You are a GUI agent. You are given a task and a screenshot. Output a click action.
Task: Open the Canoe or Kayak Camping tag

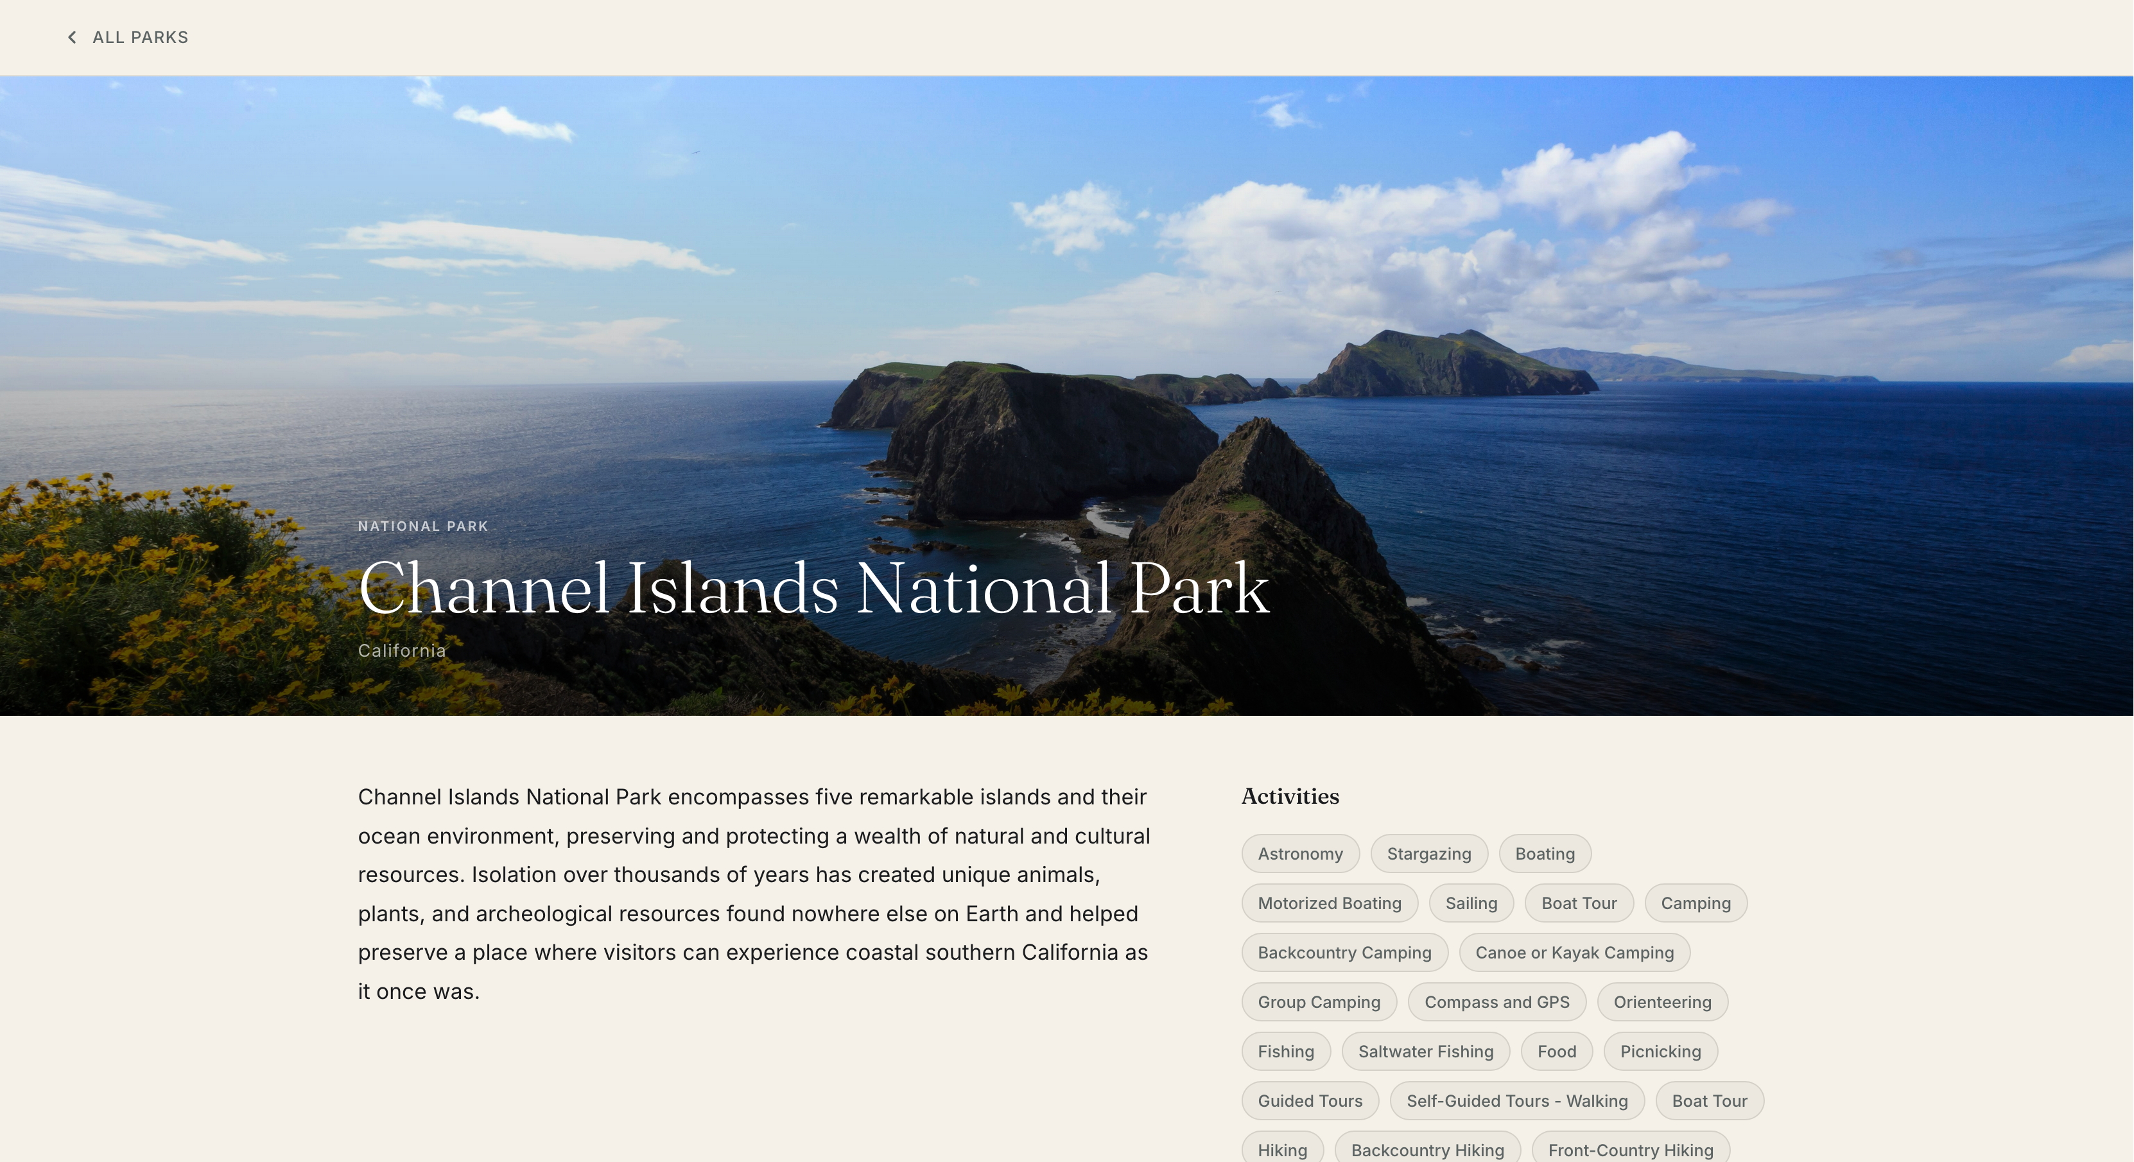[x=1574, y=953]
